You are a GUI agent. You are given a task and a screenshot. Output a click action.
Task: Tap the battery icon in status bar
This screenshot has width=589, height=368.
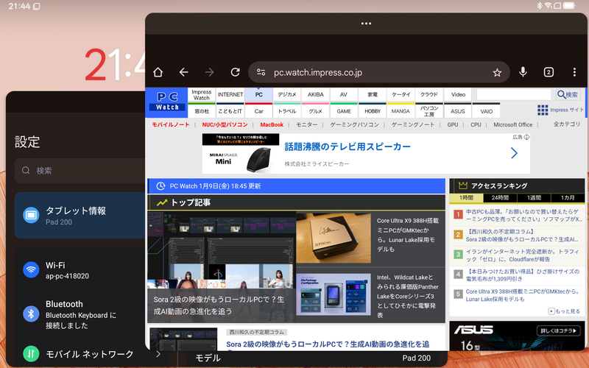click(x=569, y=6)
